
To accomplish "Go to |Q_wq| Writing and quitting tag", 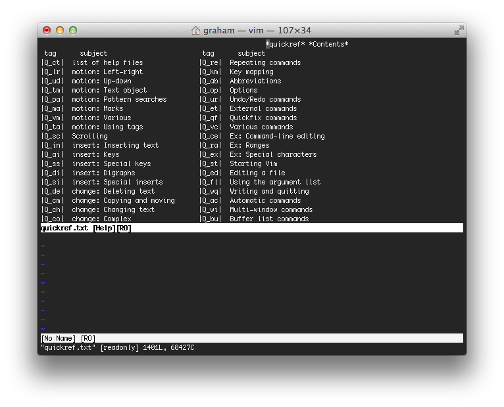I will [x=210, y=192].
